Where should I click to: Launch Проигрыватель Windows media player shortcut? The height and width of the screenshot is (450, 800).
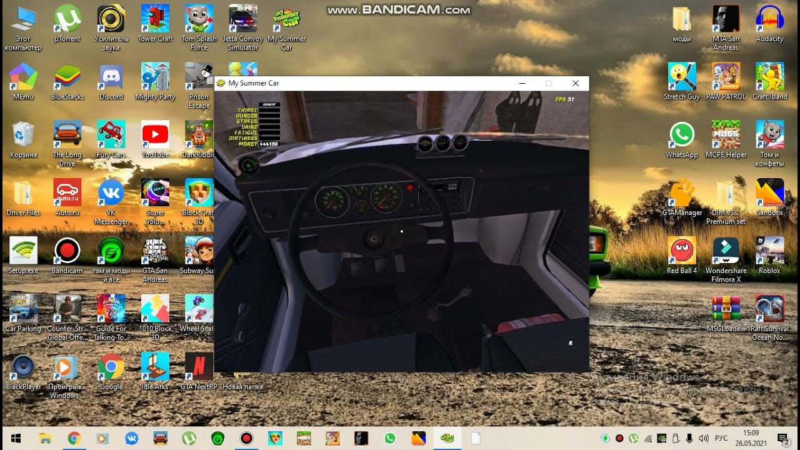(67, 376)
